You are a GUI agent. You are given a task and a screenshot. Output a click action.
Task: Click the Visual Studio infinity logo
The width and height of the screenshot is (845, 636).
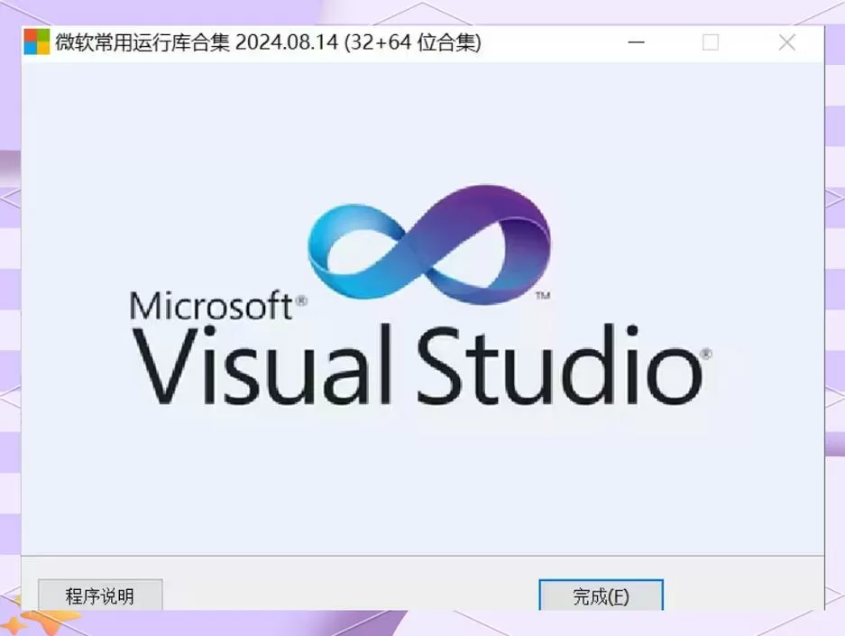429,244
